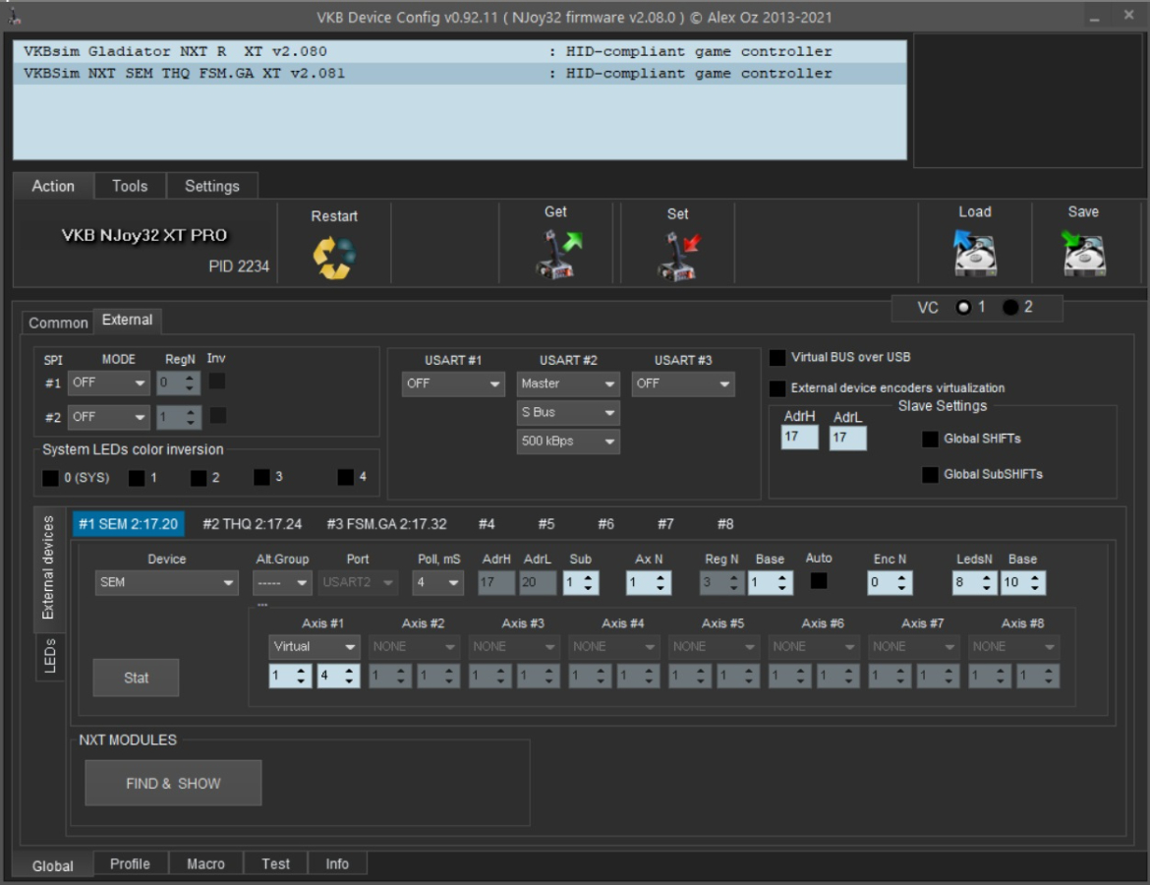
Task: Click the Get configuration joystick icon
Action: tap(558, 254)
